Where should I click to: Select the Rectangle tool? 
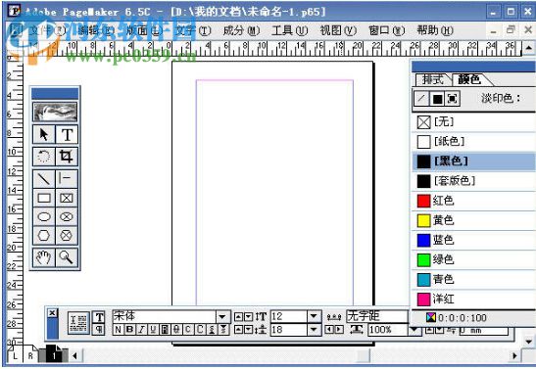point(44,198)
